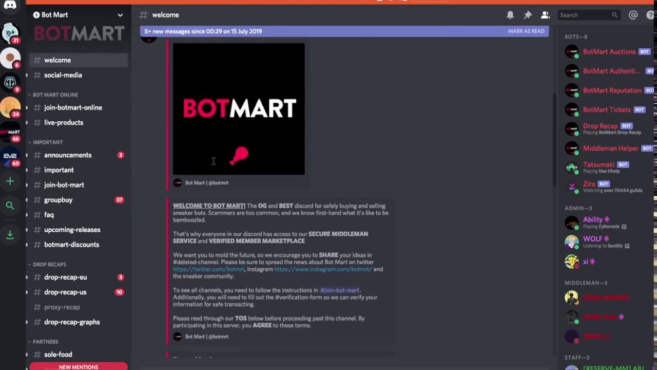This screenshot has height=370, width=657.
Task: Select social-media channel
Action: click(79, 75)
